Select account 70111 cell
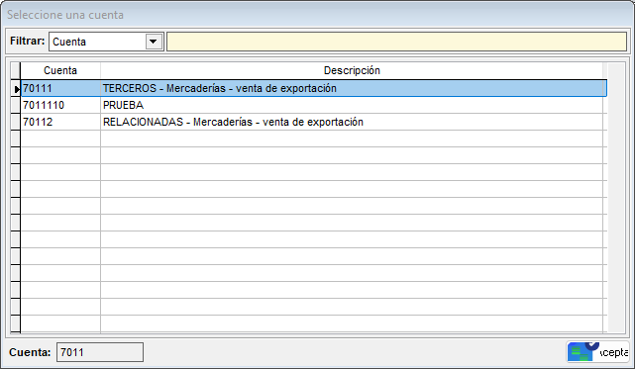Screen dimensions: 635x369 (60, 88)
